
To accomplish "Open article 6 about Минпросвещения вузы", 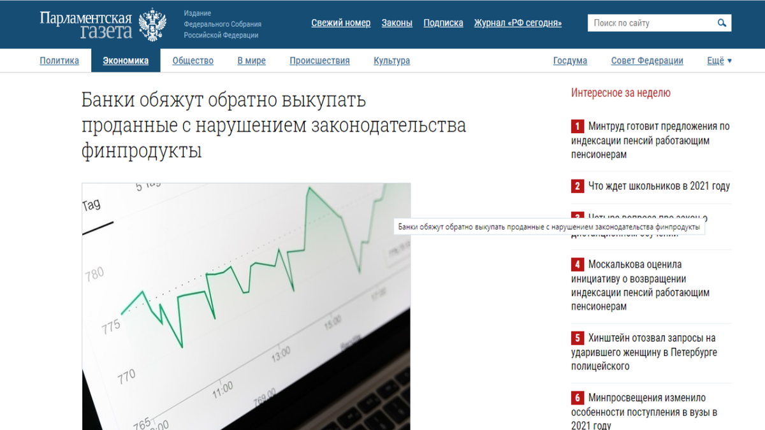I will click(x=645, y=412).
